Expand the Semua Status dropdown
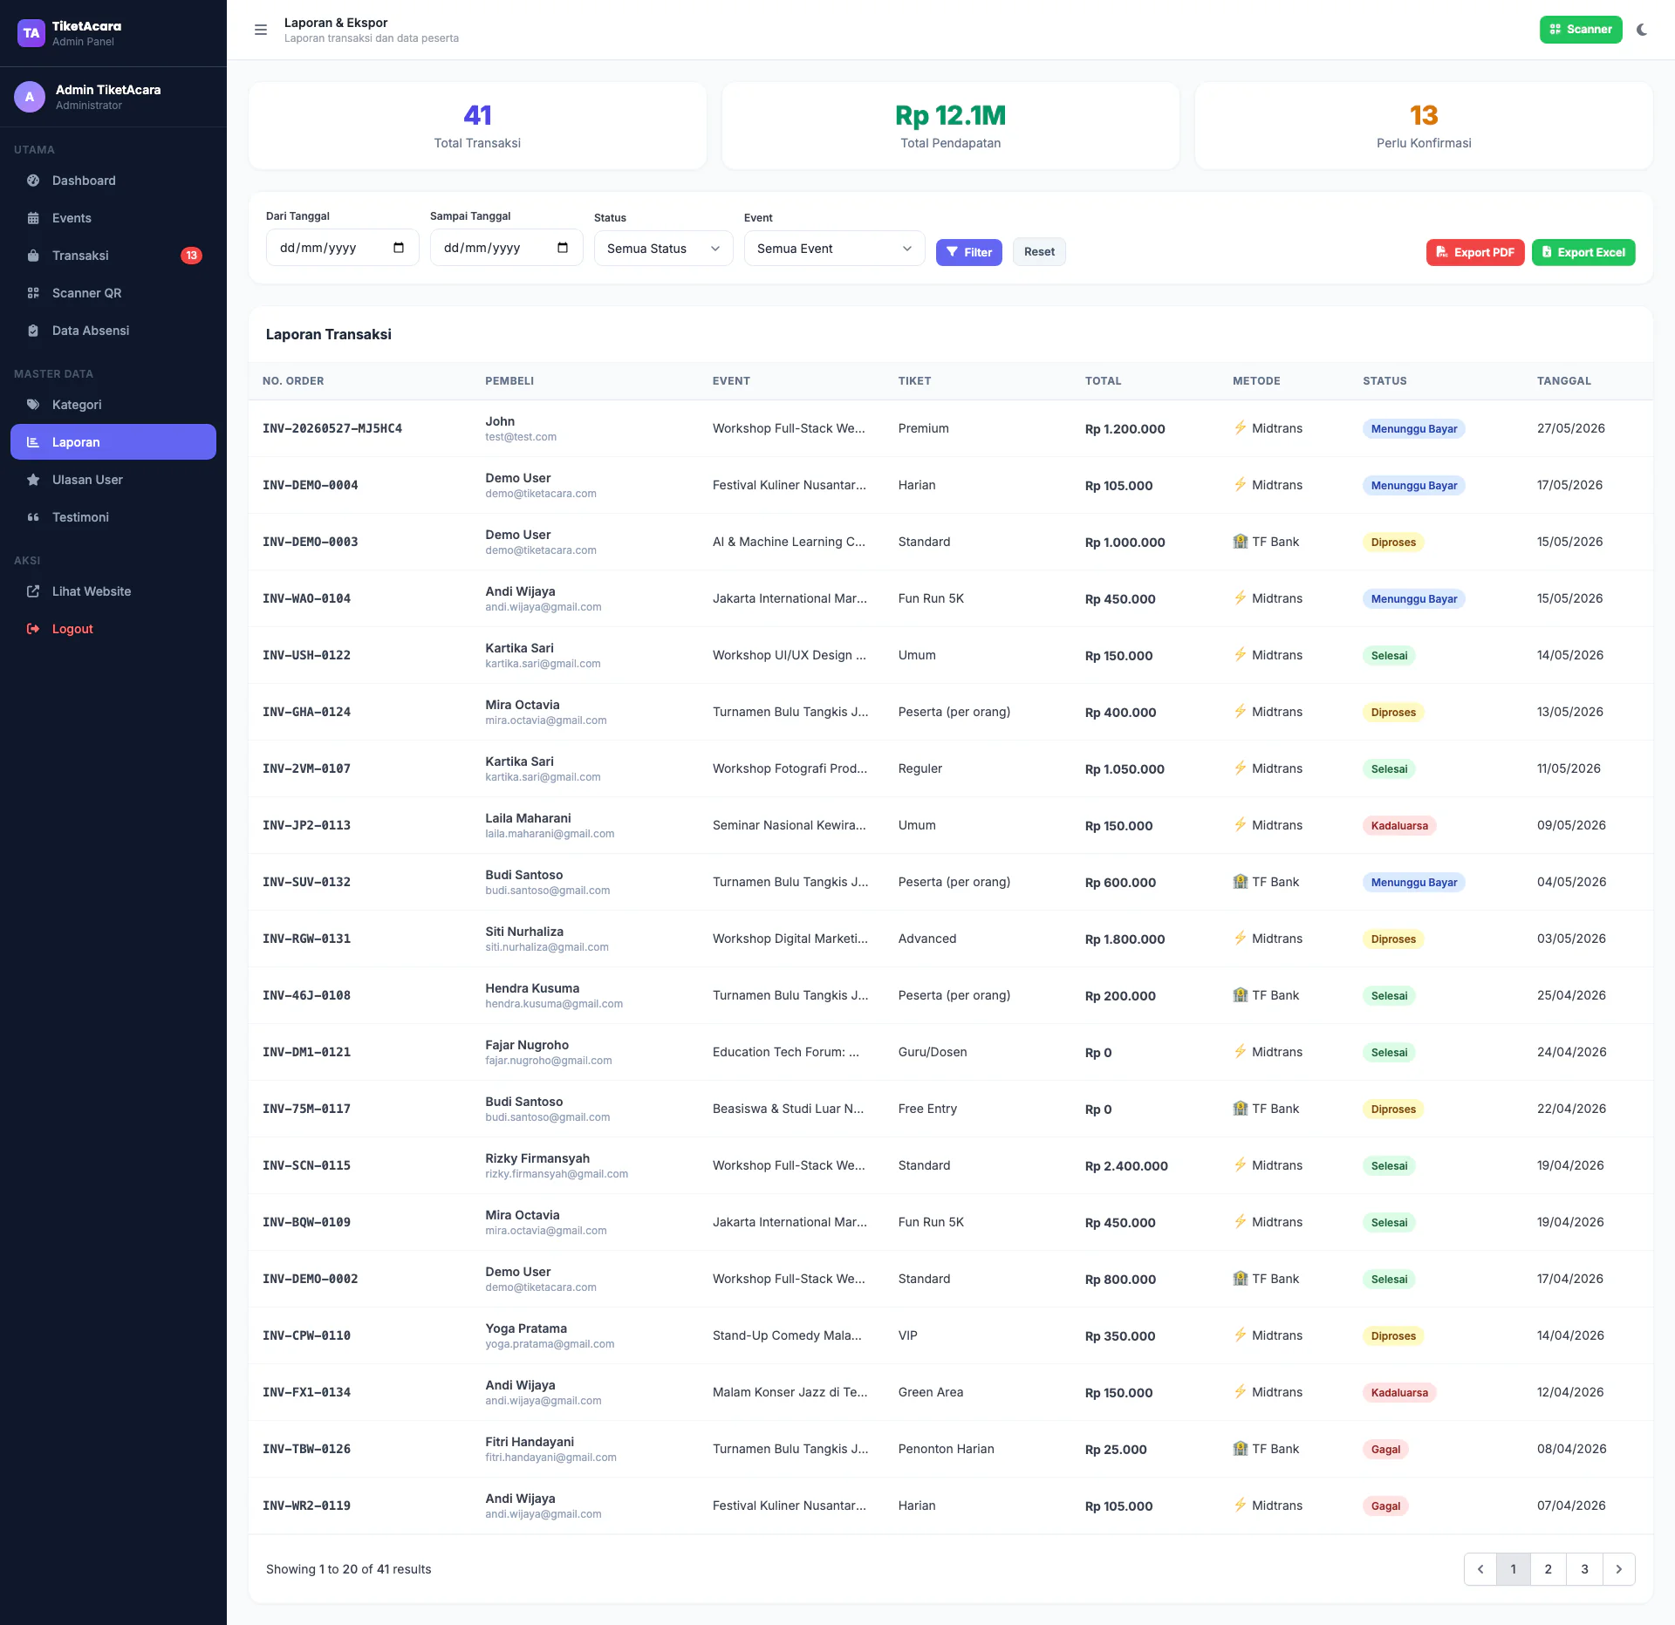This screenshot has height=1625, width=1675. pos(663,249)
